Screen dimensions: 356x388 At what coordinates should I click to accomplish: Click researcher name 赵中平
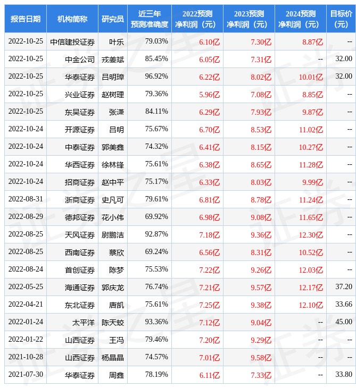pos(113,182)
